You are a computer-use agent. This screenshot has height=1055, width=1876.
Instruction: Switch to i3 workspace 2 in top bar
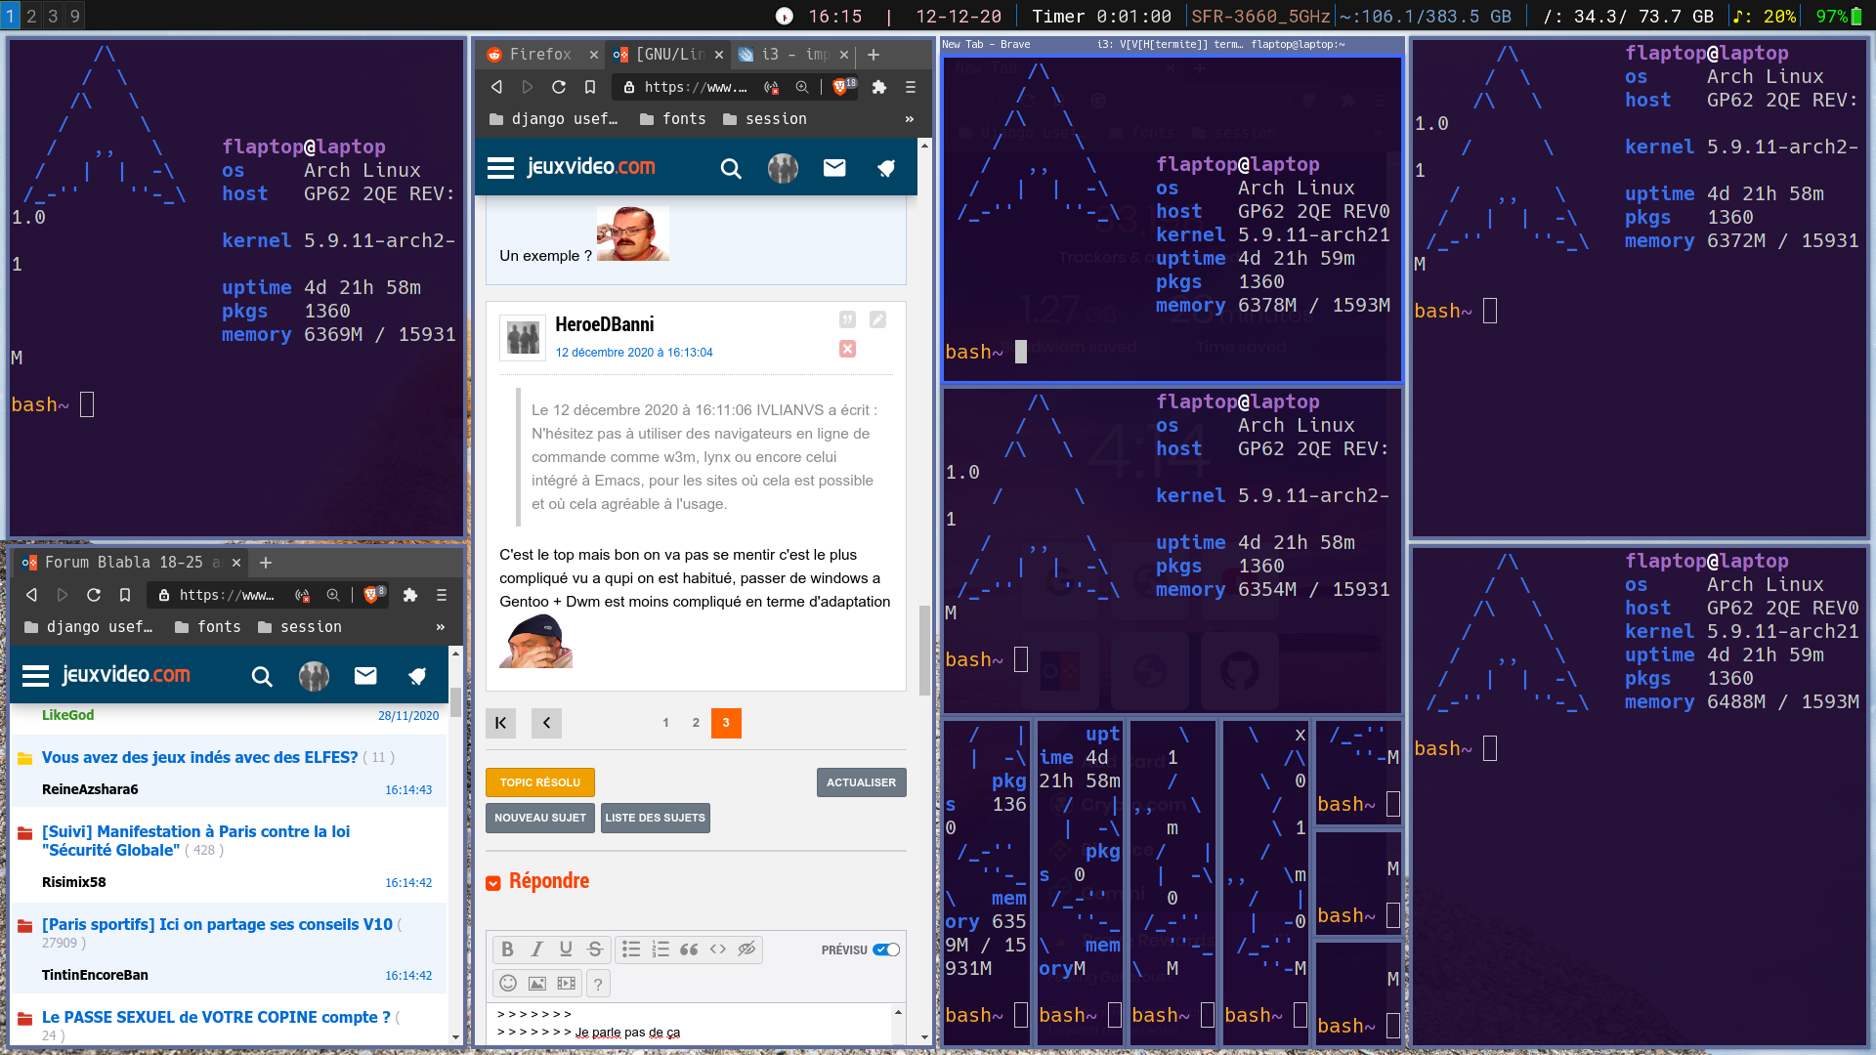click(x=31, y=16)
